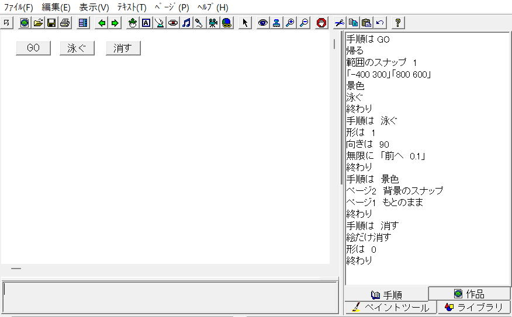Click the line 手順は 景色

(372, 179)
